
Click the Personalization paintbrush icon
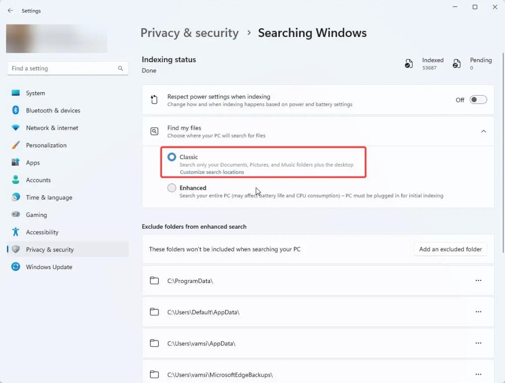15,145
